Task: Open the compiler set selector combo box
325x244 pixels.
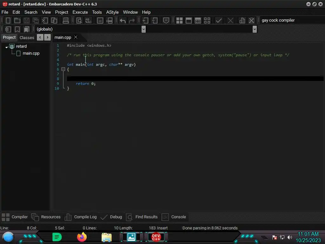Action: tap(292, 20)
